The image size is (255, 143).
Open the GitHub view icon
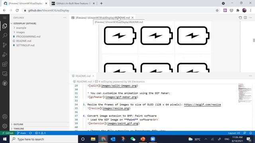5,83
